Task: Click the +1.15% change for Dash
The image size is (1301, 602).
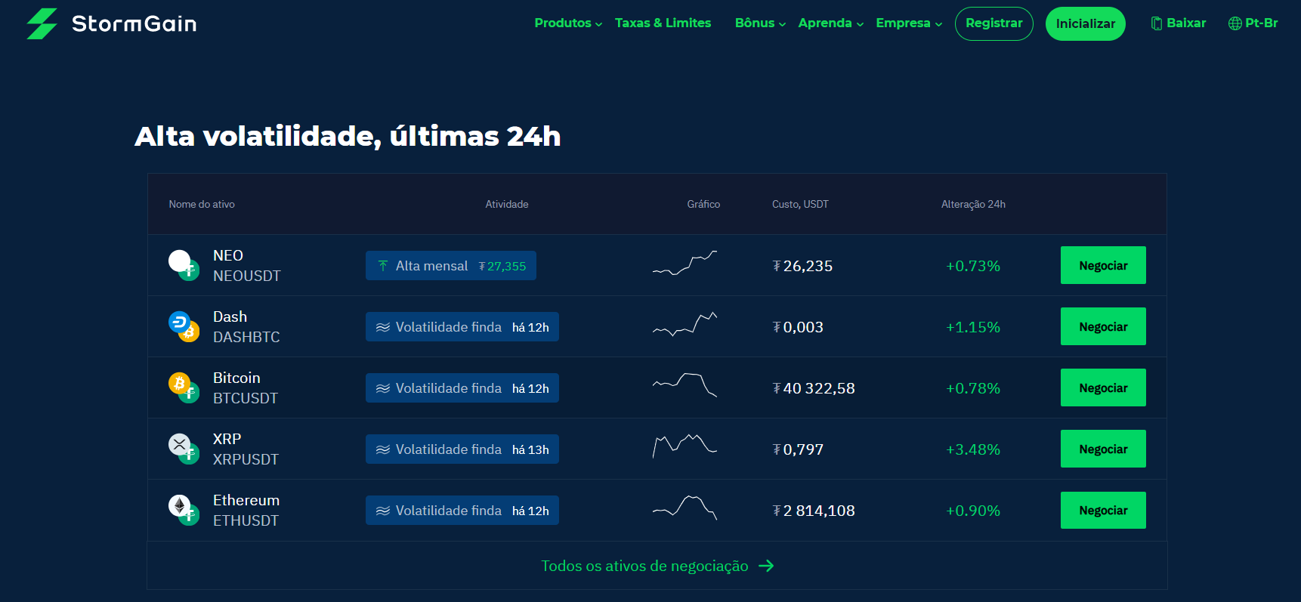Action: coord(973,327)
